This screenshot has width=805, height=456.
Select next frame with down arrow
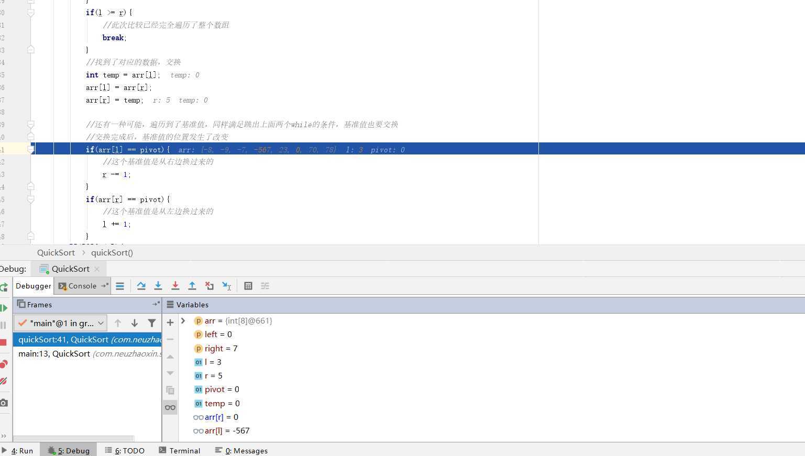(x=135, y=323)
